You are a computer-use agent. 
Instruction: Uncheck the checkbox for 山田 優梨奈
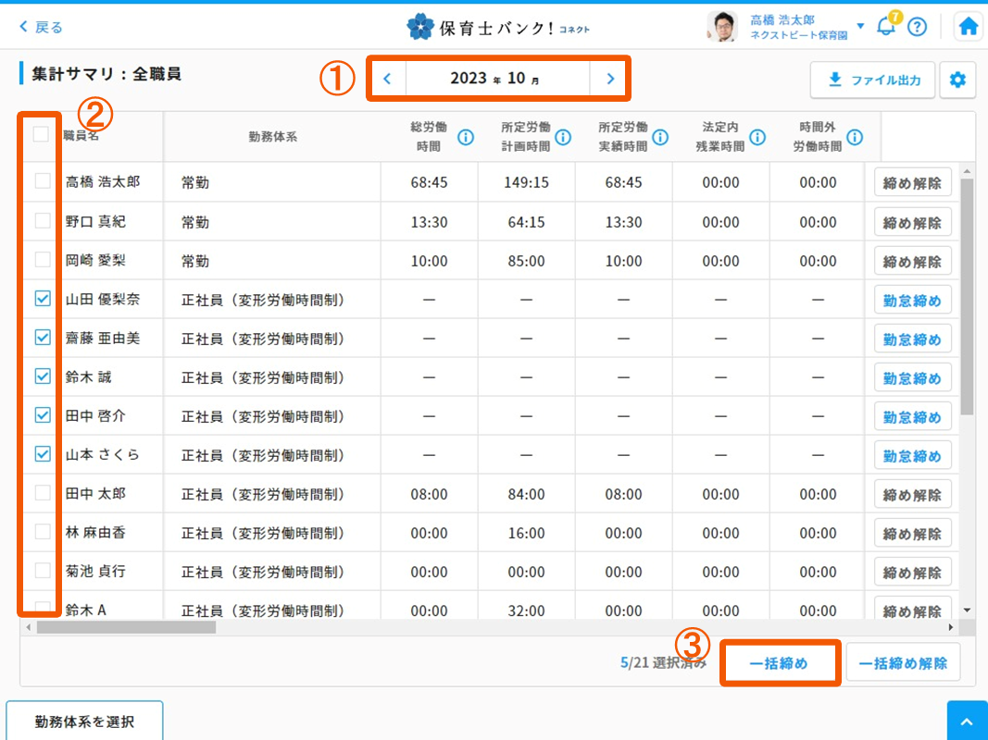tap(43, 299)
